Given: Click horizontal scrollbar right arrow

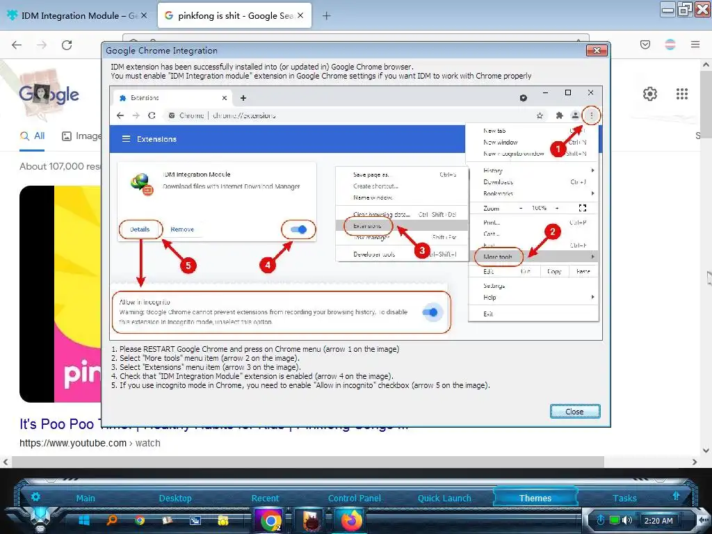Looking at the screenshot, I should (x=695, y=462).
